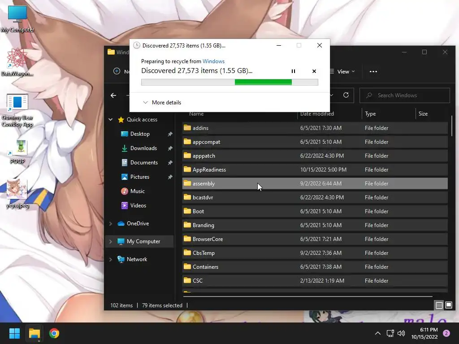The height and width of the screenshot is (344, 459).
Task: Open Downloads in Quick access
Action: pos(143,148)
